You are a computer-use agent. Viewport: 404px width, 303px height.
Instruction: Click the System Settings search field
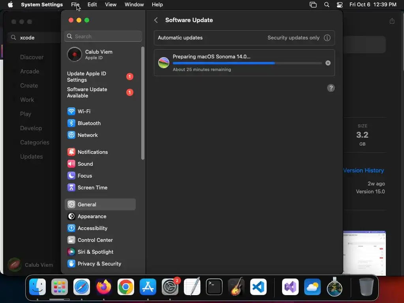(103, 36)
